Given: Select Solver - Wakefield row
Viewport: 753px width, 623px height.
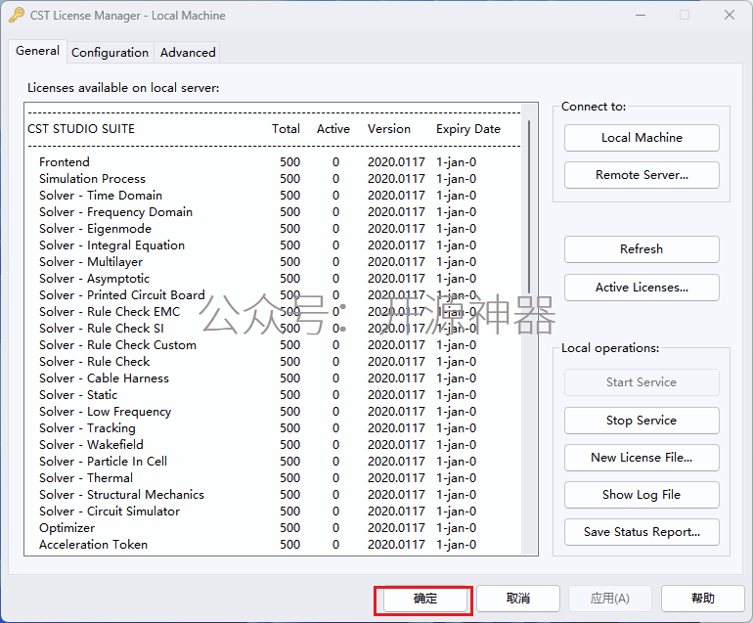Looking at the screenshot, I should 258,445.
